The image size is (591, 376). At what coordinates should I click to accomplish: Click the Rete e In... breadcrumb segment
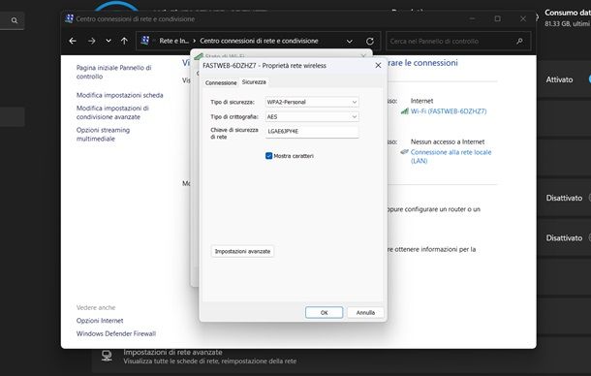coord(173,41)
